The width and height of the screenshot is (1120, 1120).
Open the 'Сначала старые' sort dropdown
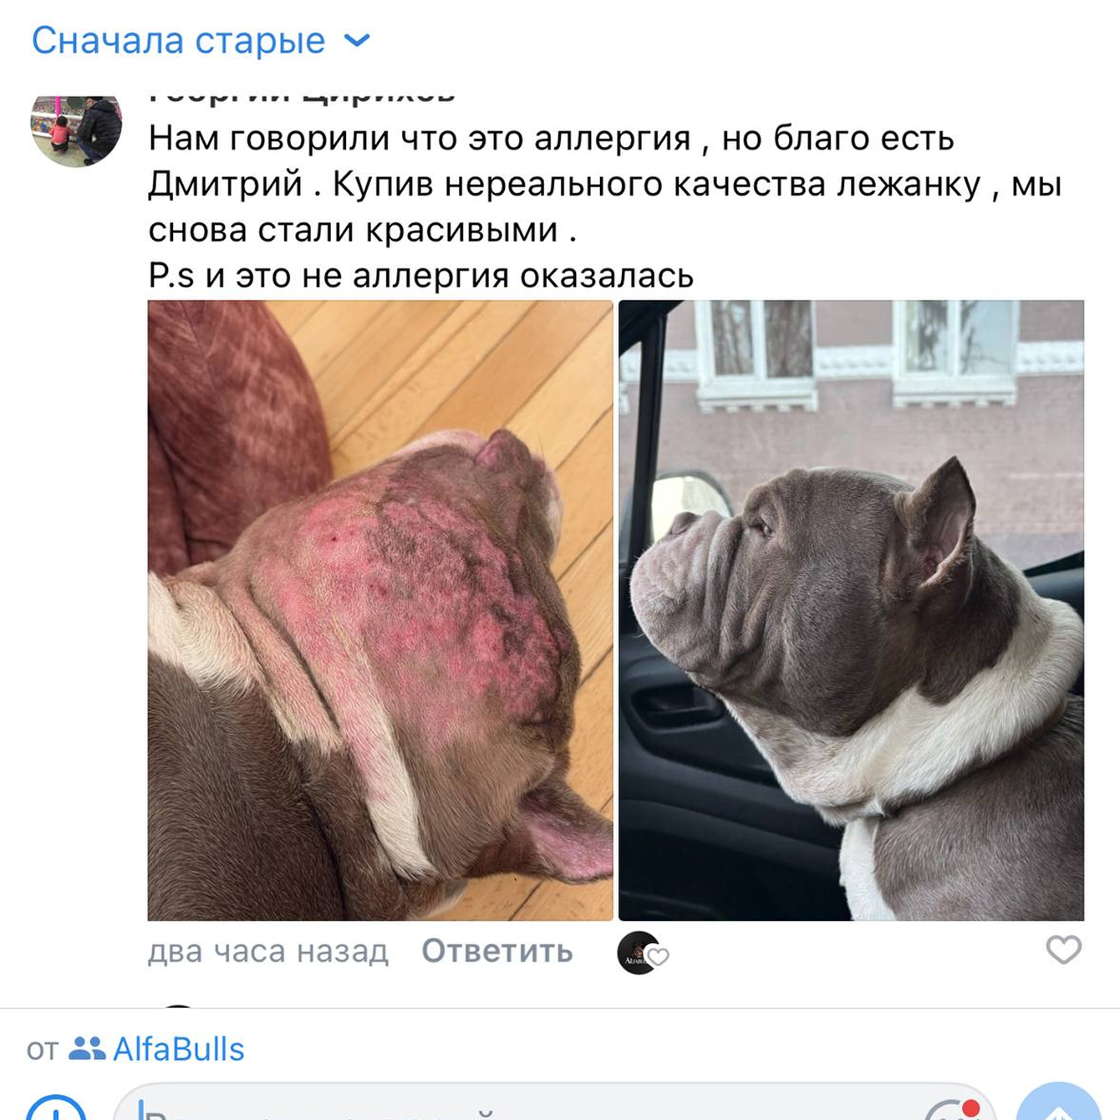point(201,40)
